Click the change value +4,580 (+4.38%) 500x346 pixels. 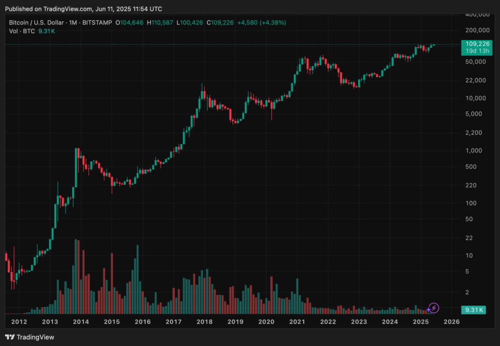[262, 22]
